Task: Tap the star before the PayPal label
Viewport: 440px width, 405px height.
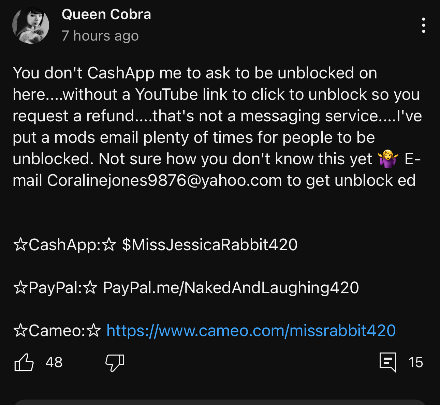Action: coord(20,288)
